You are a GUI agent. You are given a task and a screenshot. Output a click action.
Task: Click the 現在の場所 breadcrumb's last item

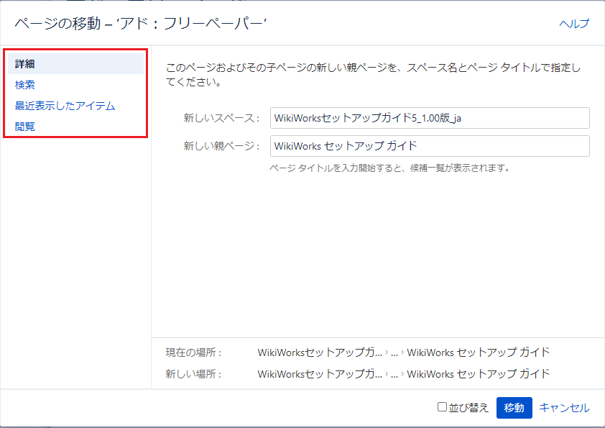click(478, 352)
